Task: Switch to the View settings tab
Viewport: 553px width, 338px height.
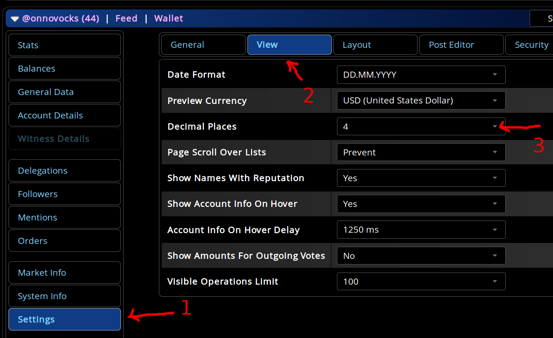Action: (x=290, y=45)
